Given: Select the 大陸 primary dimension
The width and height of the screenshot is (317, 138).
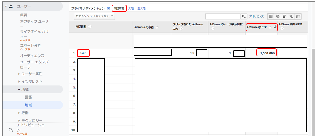Looking at the screenshot, I should click(131, 9).
